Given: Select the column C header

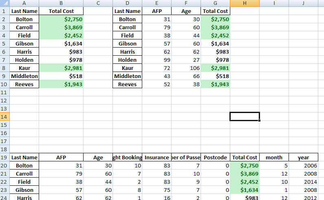Looking at the screenshot, I should click(x=98, y=3).
